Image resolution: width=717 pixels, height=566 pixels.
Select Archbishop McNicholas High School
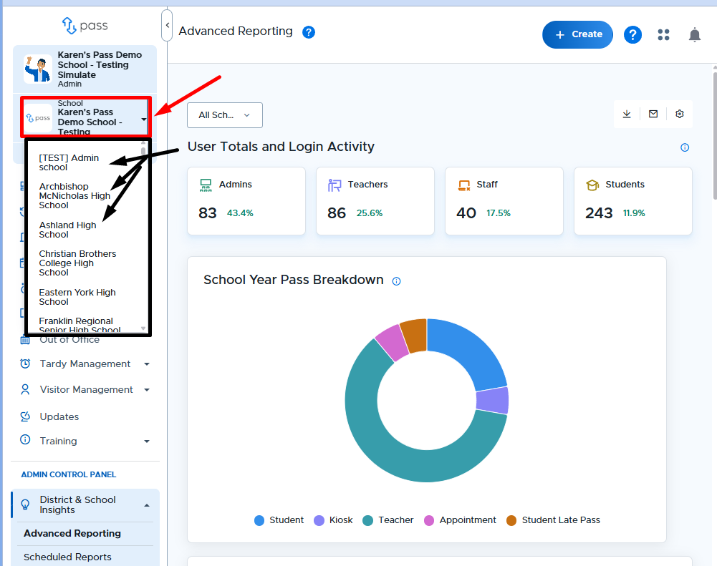point(74,195)
